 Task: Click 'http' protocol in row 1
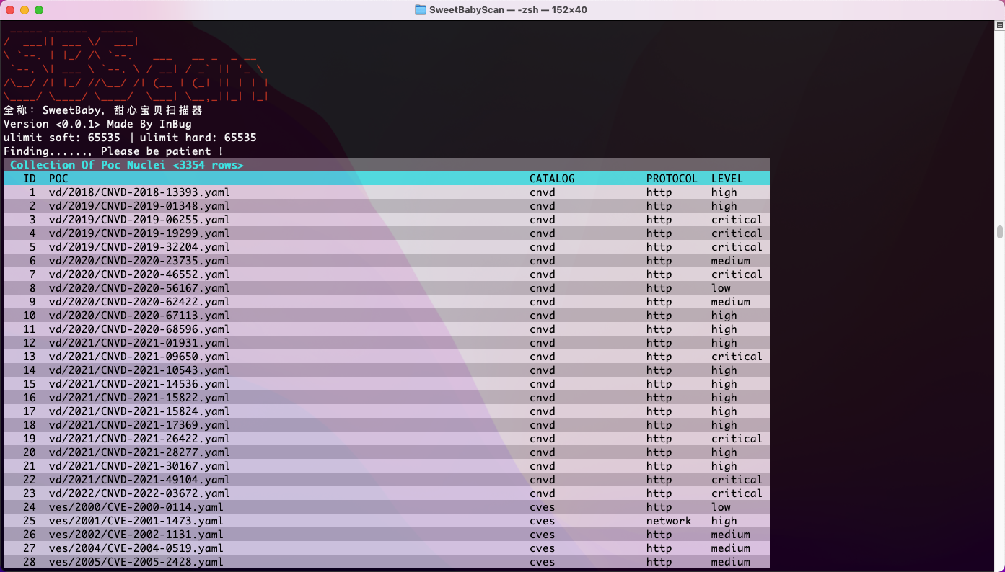coord(659,192)
